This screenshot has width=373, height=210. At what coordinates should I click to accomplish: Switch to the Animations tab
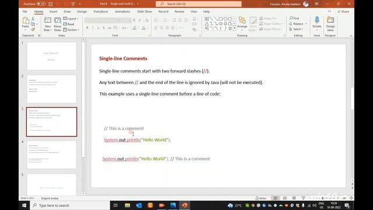point(122,12)
